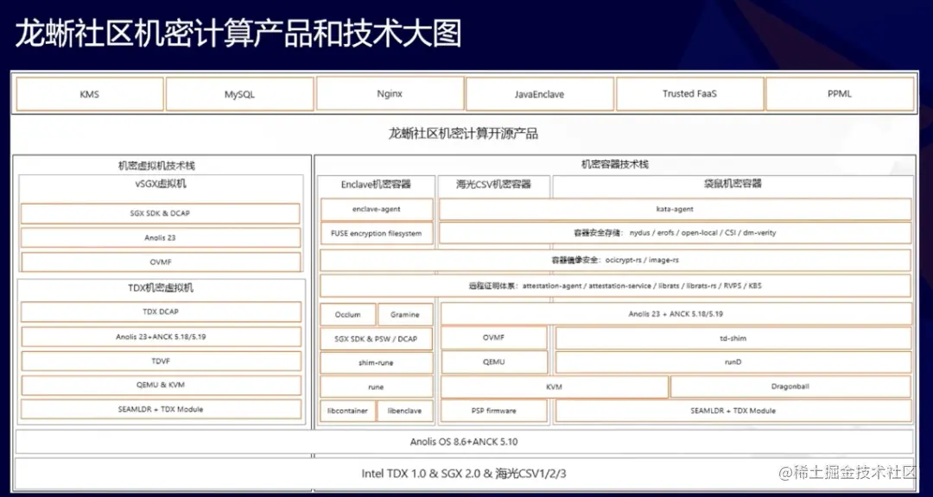The image size is (933, 497).
Task: Click the 袋鼠机密容器 column label
Action: tap(732, 184)
